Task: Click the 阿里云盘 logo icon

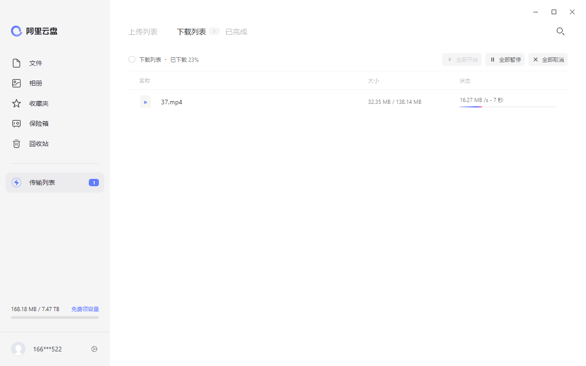Action: coord(16,31)
